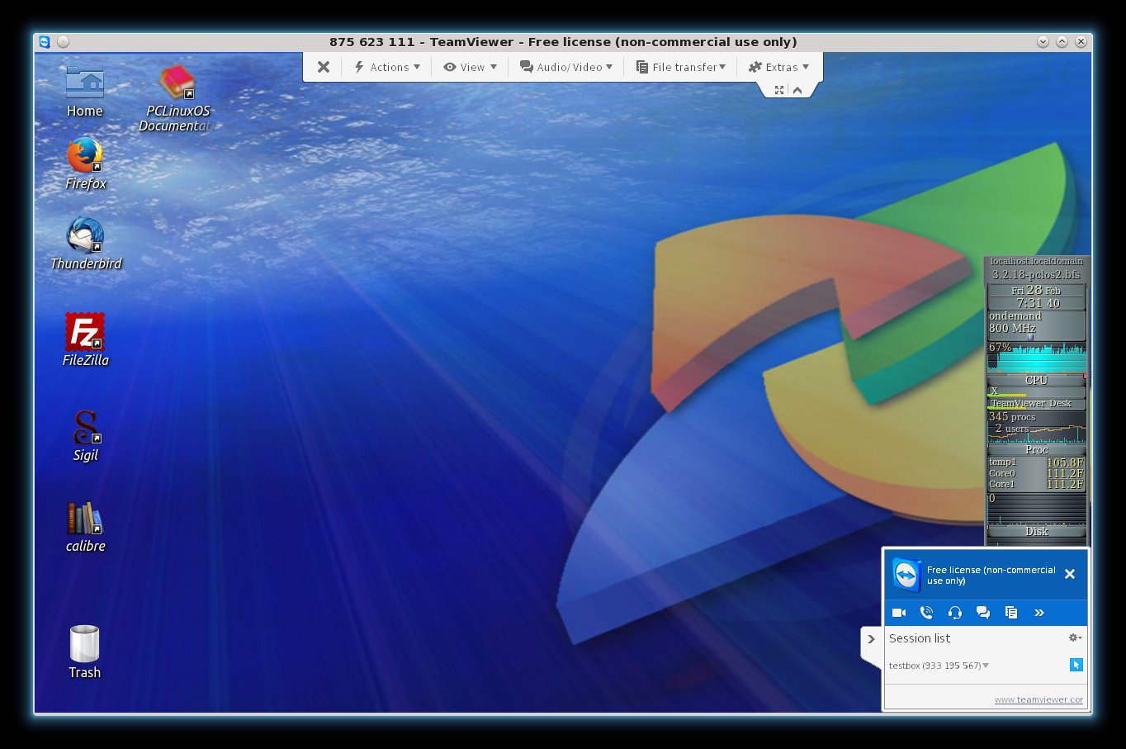This screenshot has height=749, width=1126.
Task: Open PCLinuxOS Documentation desktop icon
Action: 177,98
